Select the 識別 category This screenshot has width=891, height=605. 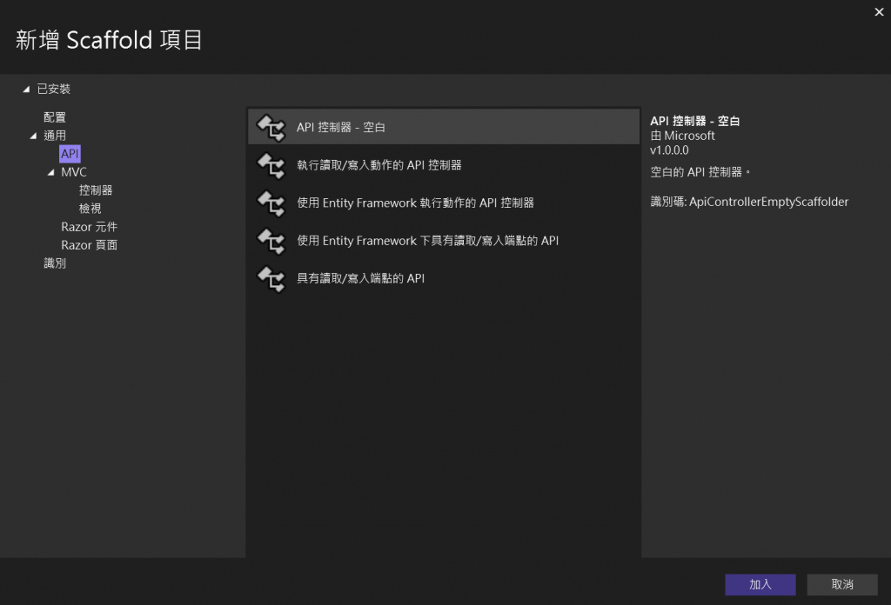coord(55,263)
